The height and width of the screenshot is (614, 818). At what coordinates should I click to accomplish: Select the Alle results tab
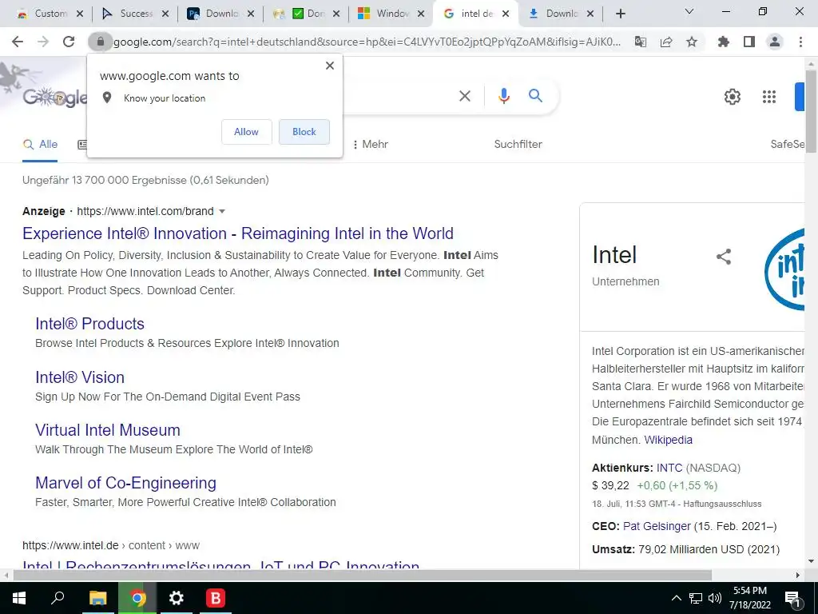(x=40, y=144)
